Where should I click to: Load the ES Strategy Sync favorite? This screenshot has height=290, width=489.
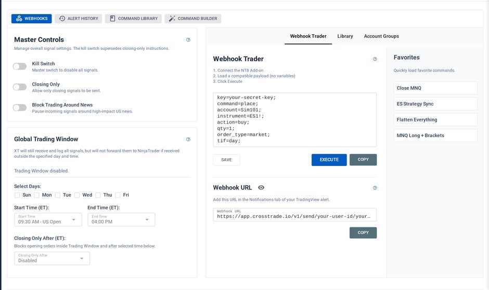pyautogui.click(x=435, y=104)
